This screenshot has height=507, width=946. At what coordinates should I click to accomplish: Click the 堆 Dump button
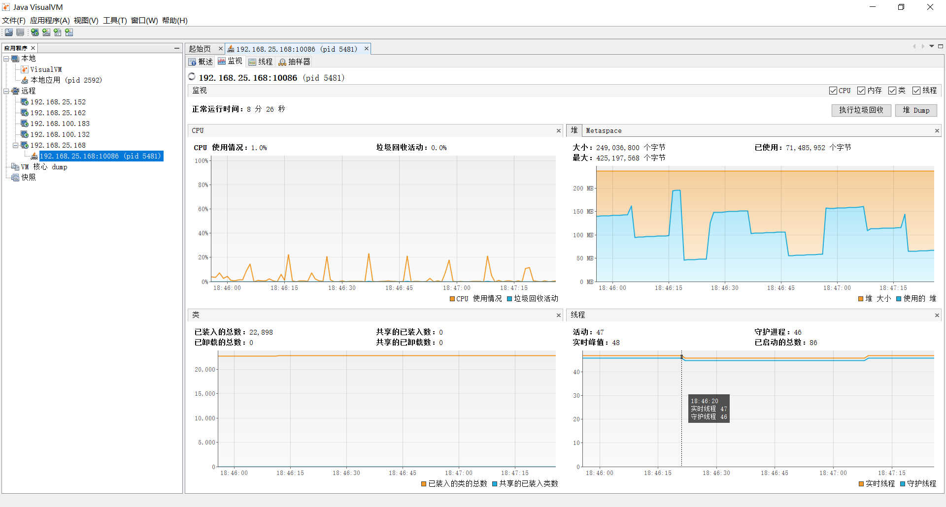[916, 110]
